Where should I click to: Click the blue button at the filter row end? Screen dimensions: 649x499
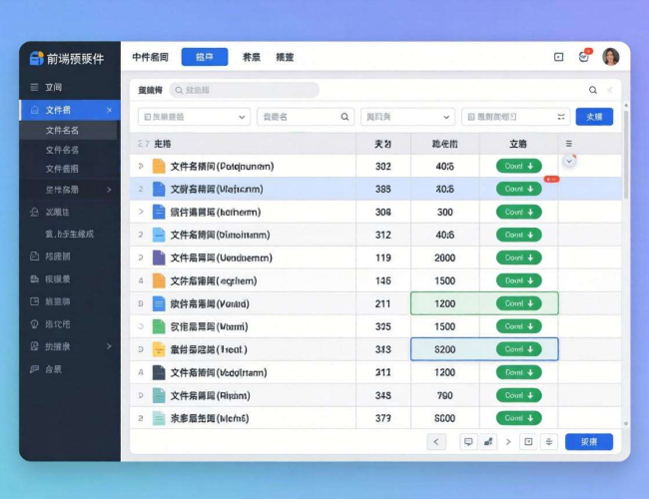[594, 117]
